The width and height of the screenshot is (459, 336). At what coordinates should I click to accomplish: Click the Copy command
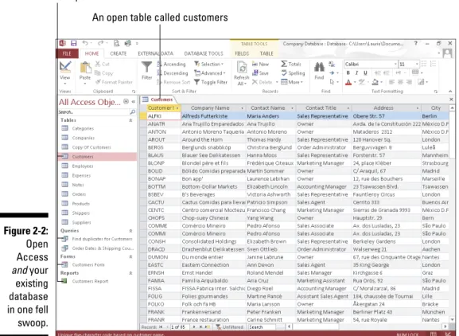coord(104,73)
